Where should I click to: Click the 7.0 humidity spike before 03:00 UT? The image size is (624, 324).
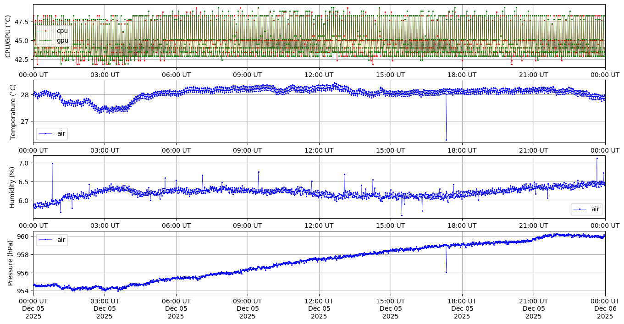[x=52, y=163]
